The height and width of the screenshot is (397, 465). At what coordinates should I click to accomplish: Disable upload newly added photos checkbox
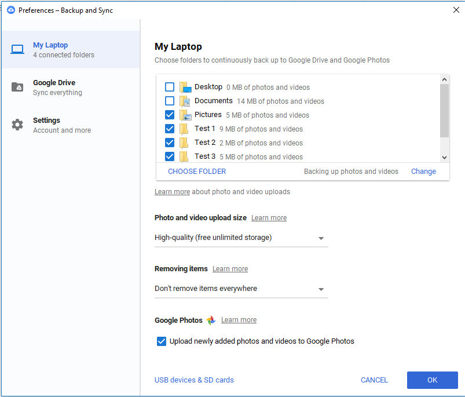click(x=162, y=341)
